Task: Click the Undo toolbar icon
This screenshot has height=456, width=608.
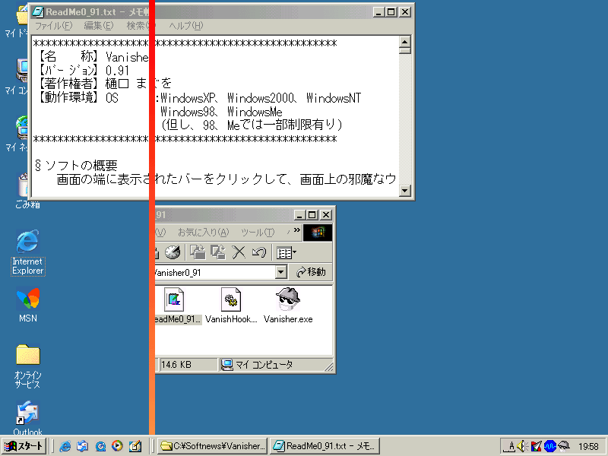Action: (x=258, y=252)
